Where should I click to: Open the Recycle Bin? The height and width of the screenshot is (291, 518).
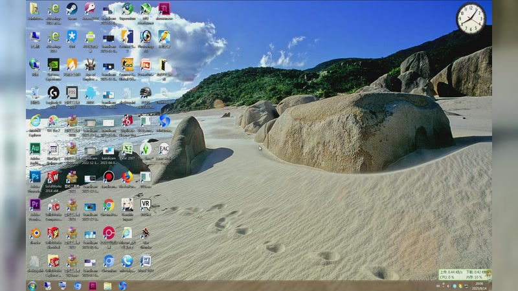pyautogui.click(x=35, y=93)
